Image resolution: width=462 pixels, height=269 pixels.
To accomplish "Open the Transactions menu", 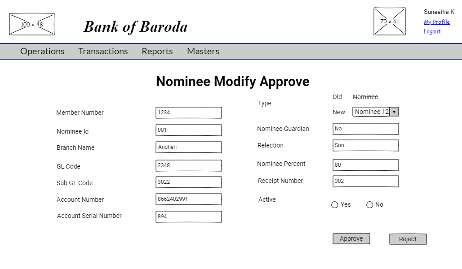I will 103,51.
